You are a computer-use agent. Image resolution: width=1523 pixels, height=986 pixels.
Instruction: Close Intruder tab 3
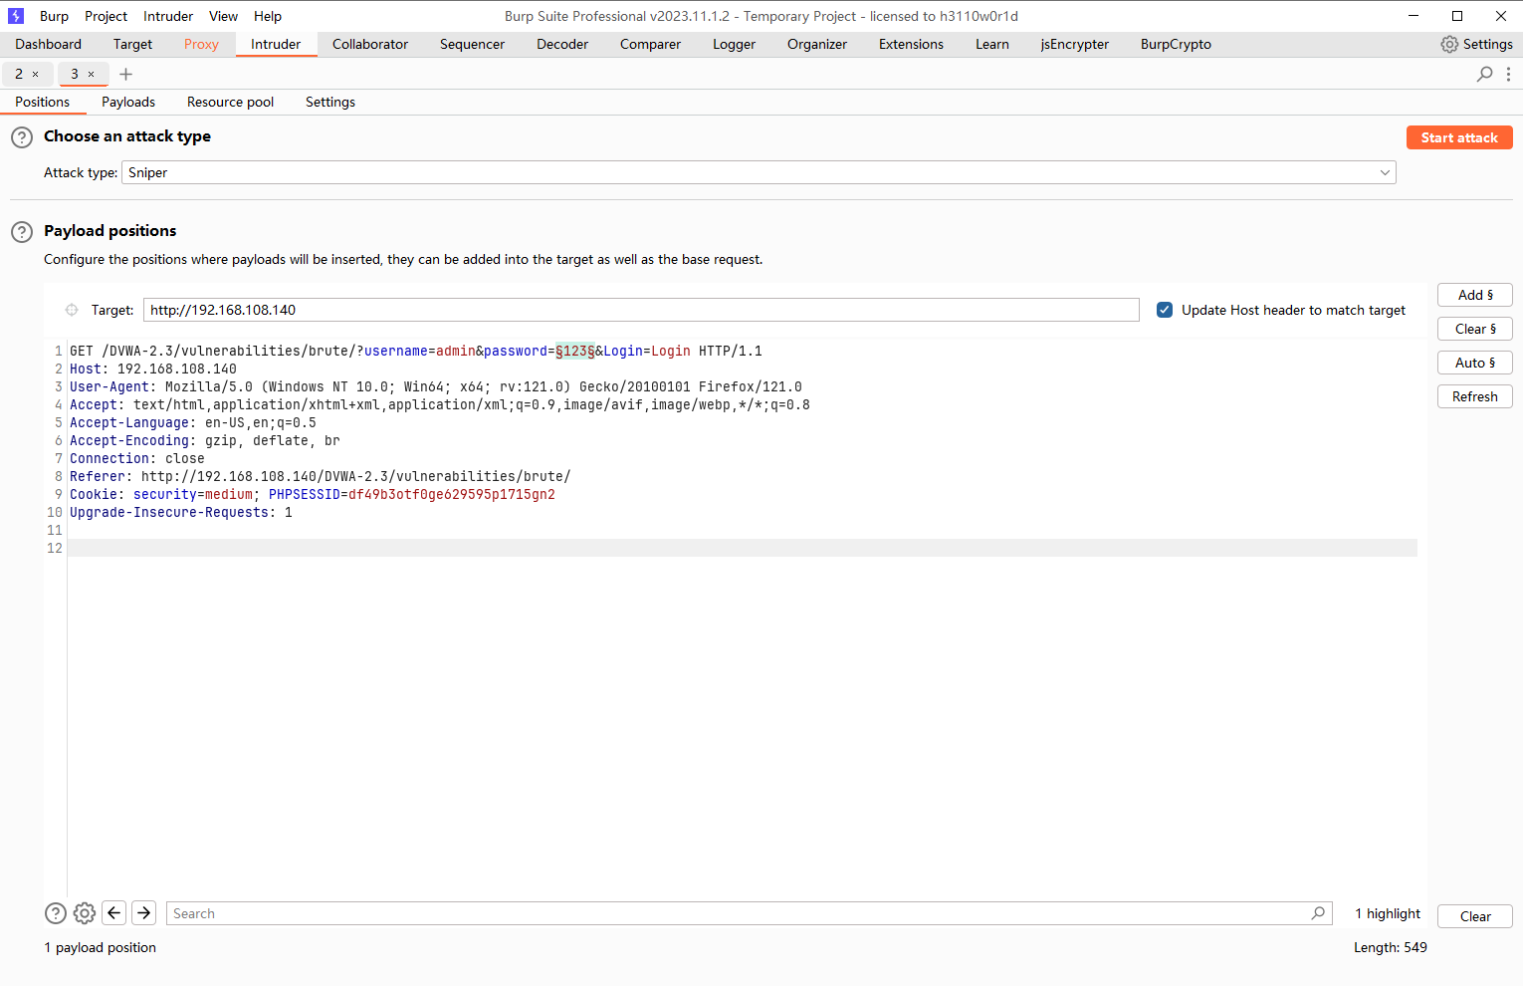tap(92, 75)
